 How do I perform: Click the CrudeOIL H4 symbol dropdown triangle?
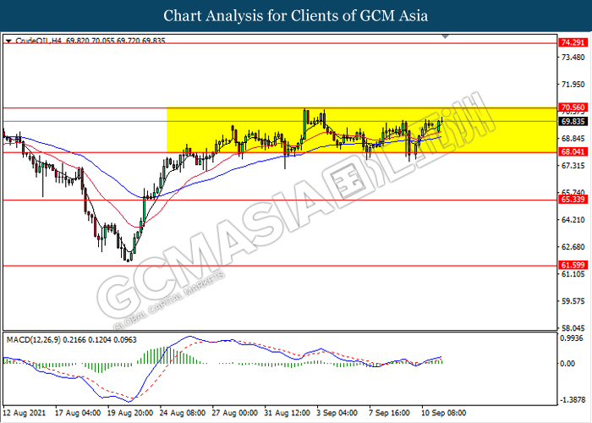pos(8,41)
